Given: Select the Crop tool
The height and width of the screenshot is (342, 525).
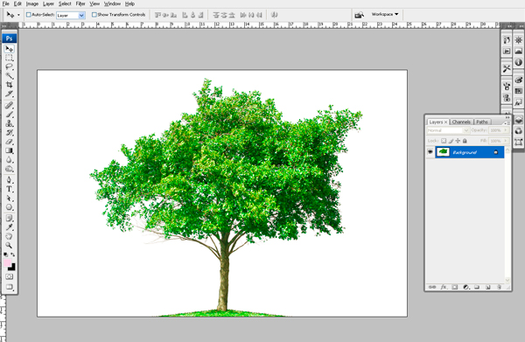Looking at the screenshot, I should (9, 85).
